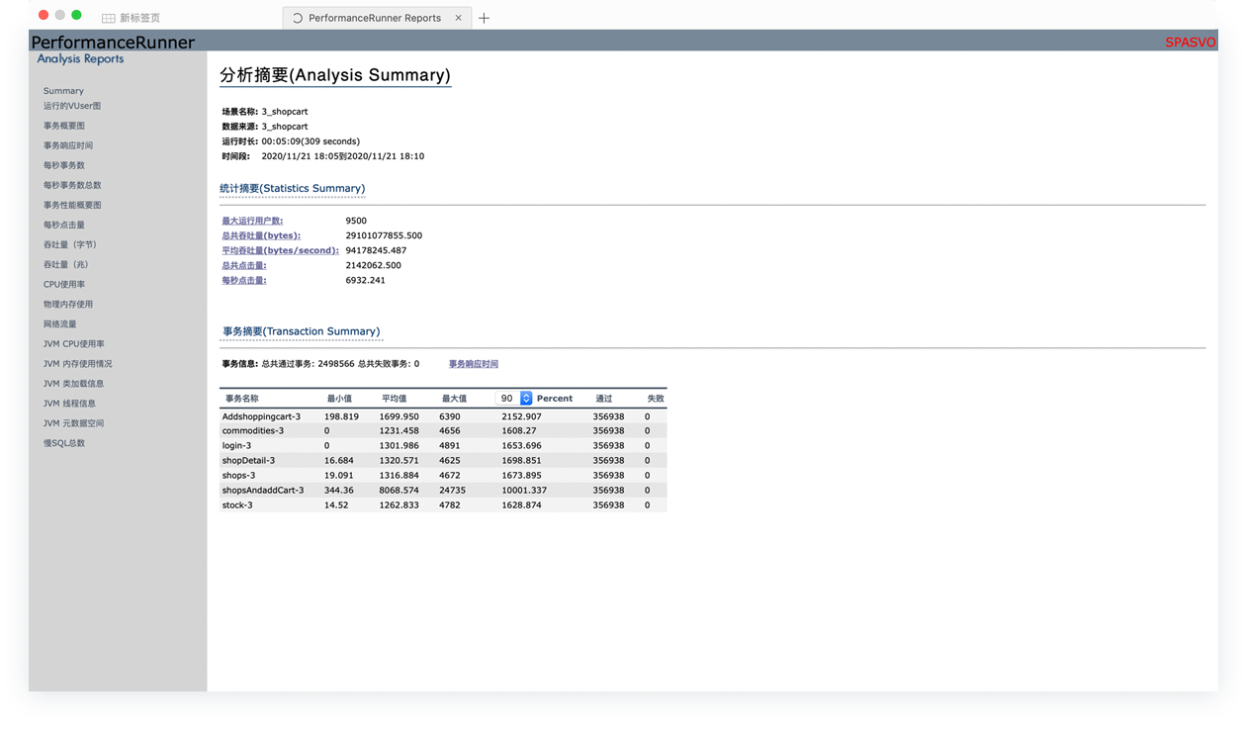Image resolution: width=1246 pixels, height=732 pixels.
Task: Open the 事务响应时间 link beside transaction info
Action: coord(473,364)
